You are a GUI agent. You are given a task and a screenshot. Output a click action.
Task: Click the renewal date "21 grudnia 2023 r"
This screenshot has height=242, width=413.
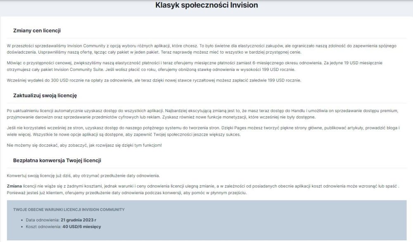pos(78,220)
